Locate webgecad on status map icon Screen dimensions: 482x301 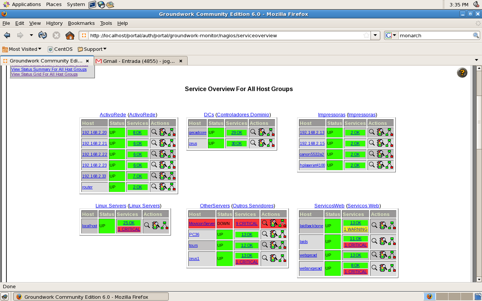[392, 255]
